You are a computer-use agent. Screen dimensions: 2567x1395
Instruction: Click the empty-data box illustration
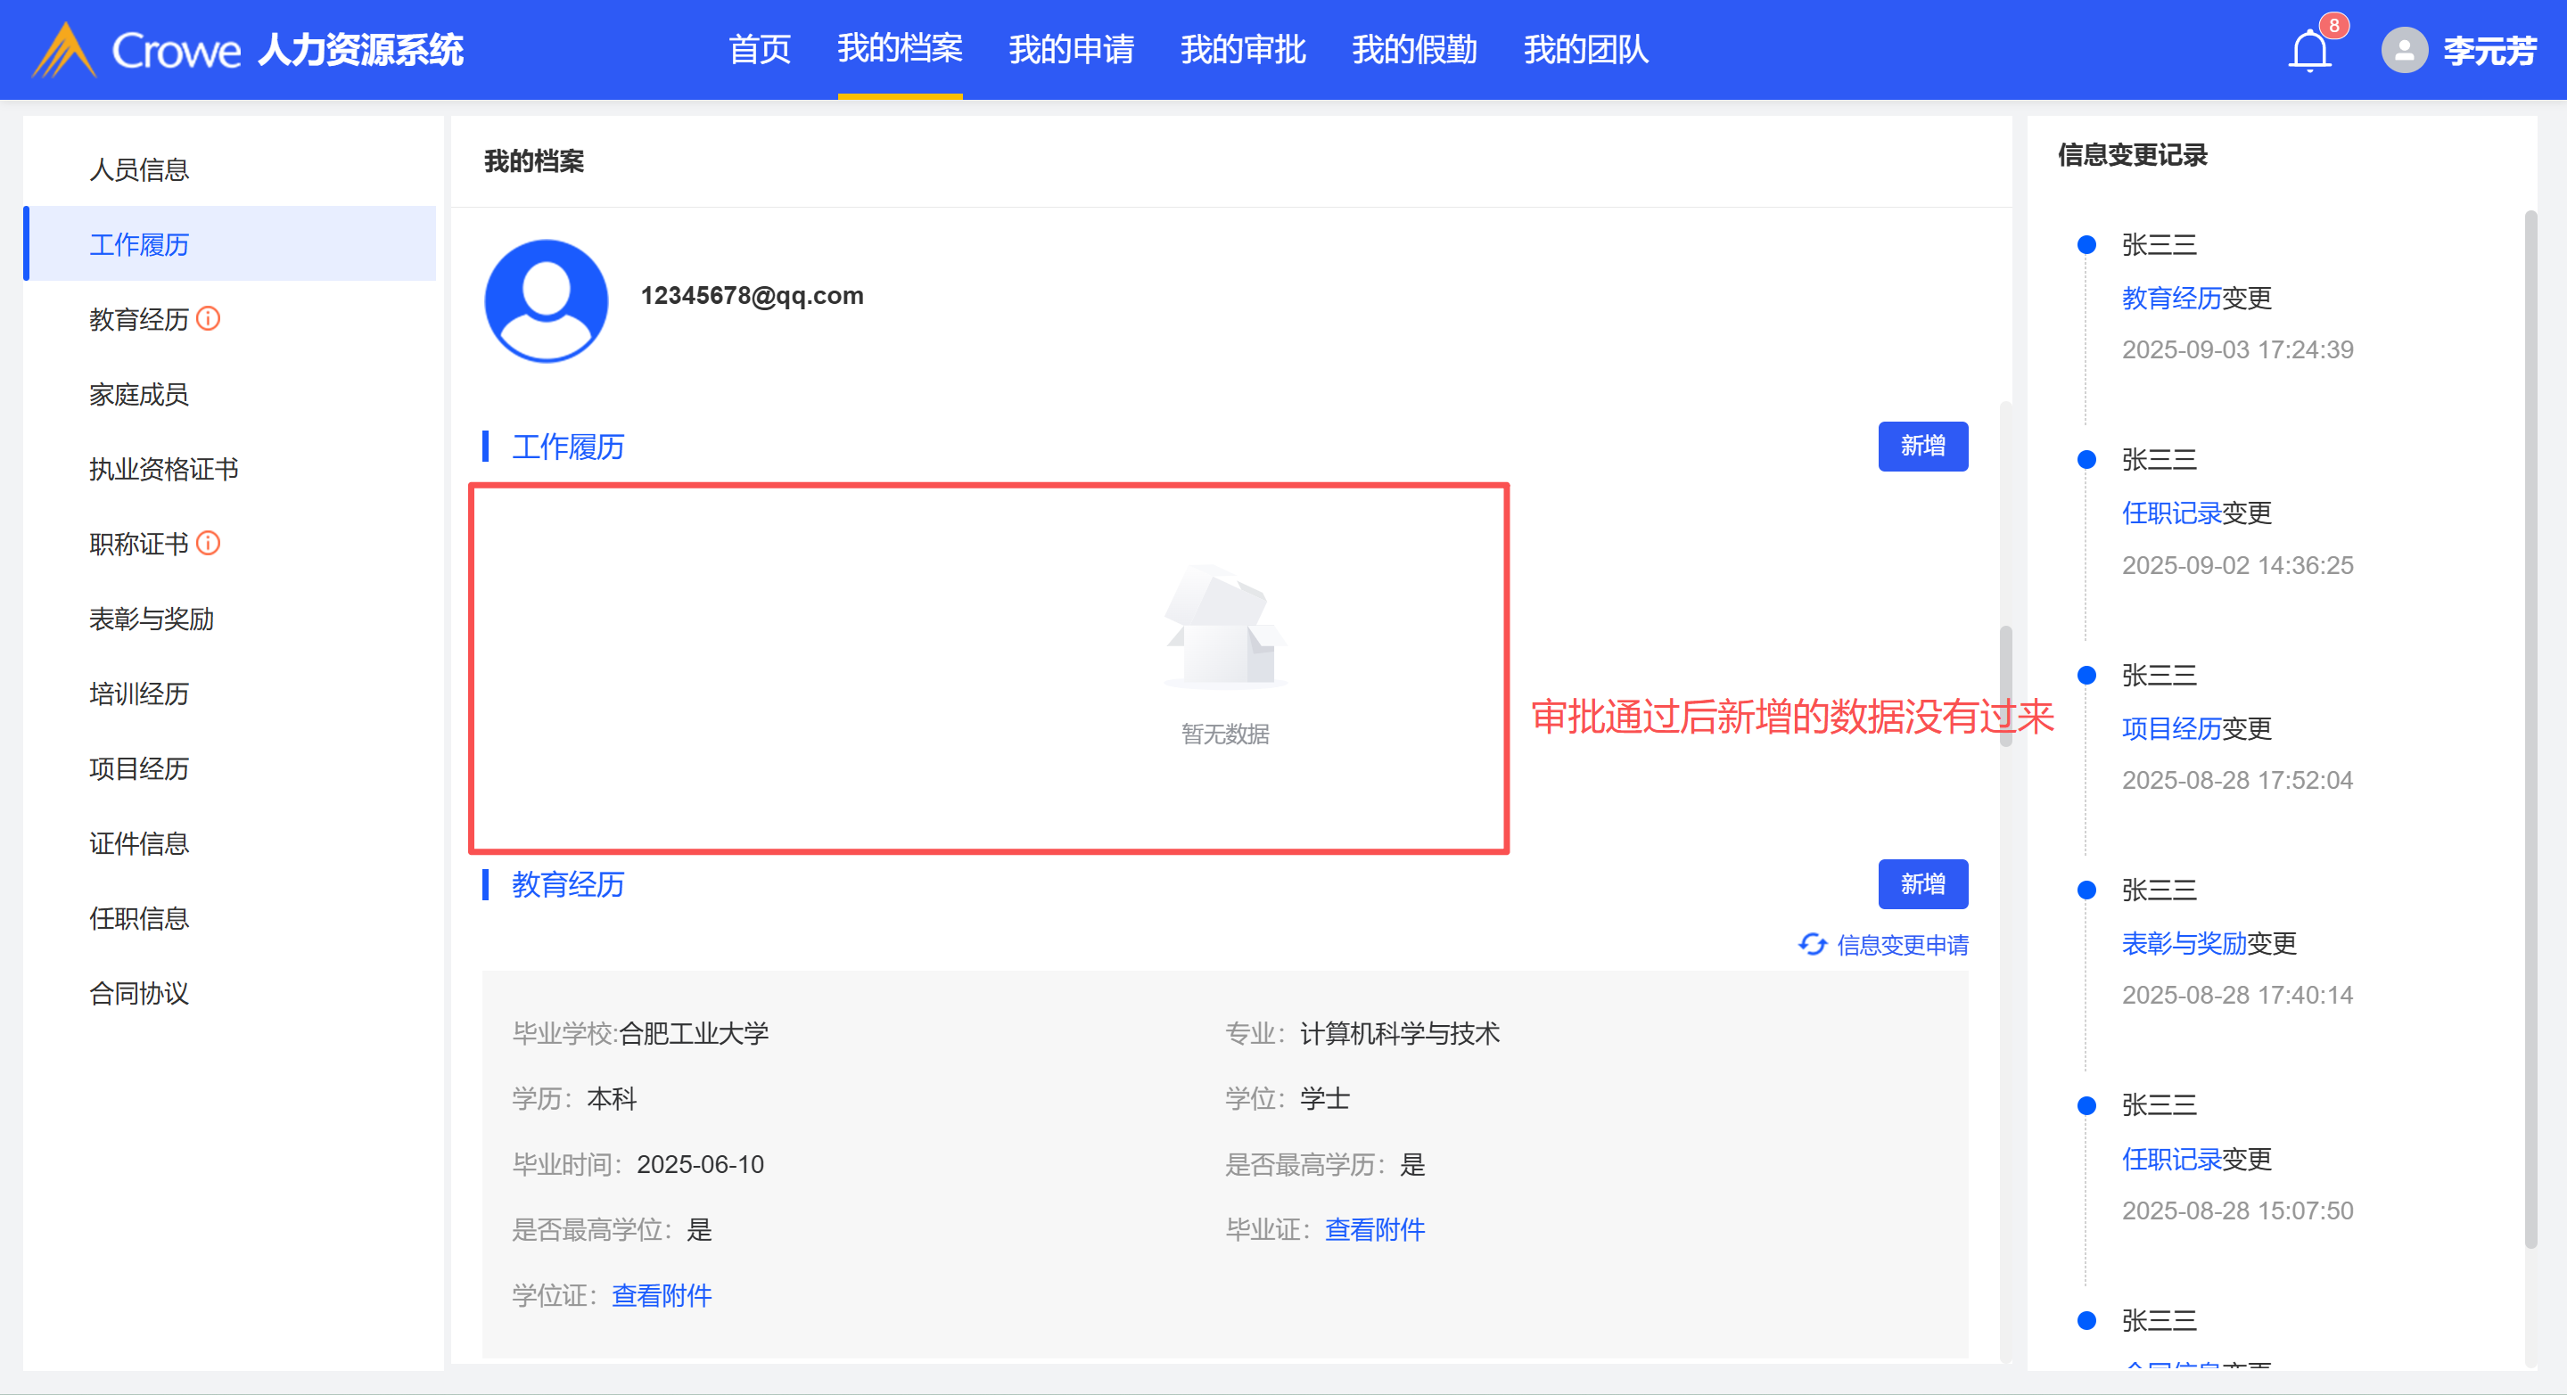[1225, 628]
